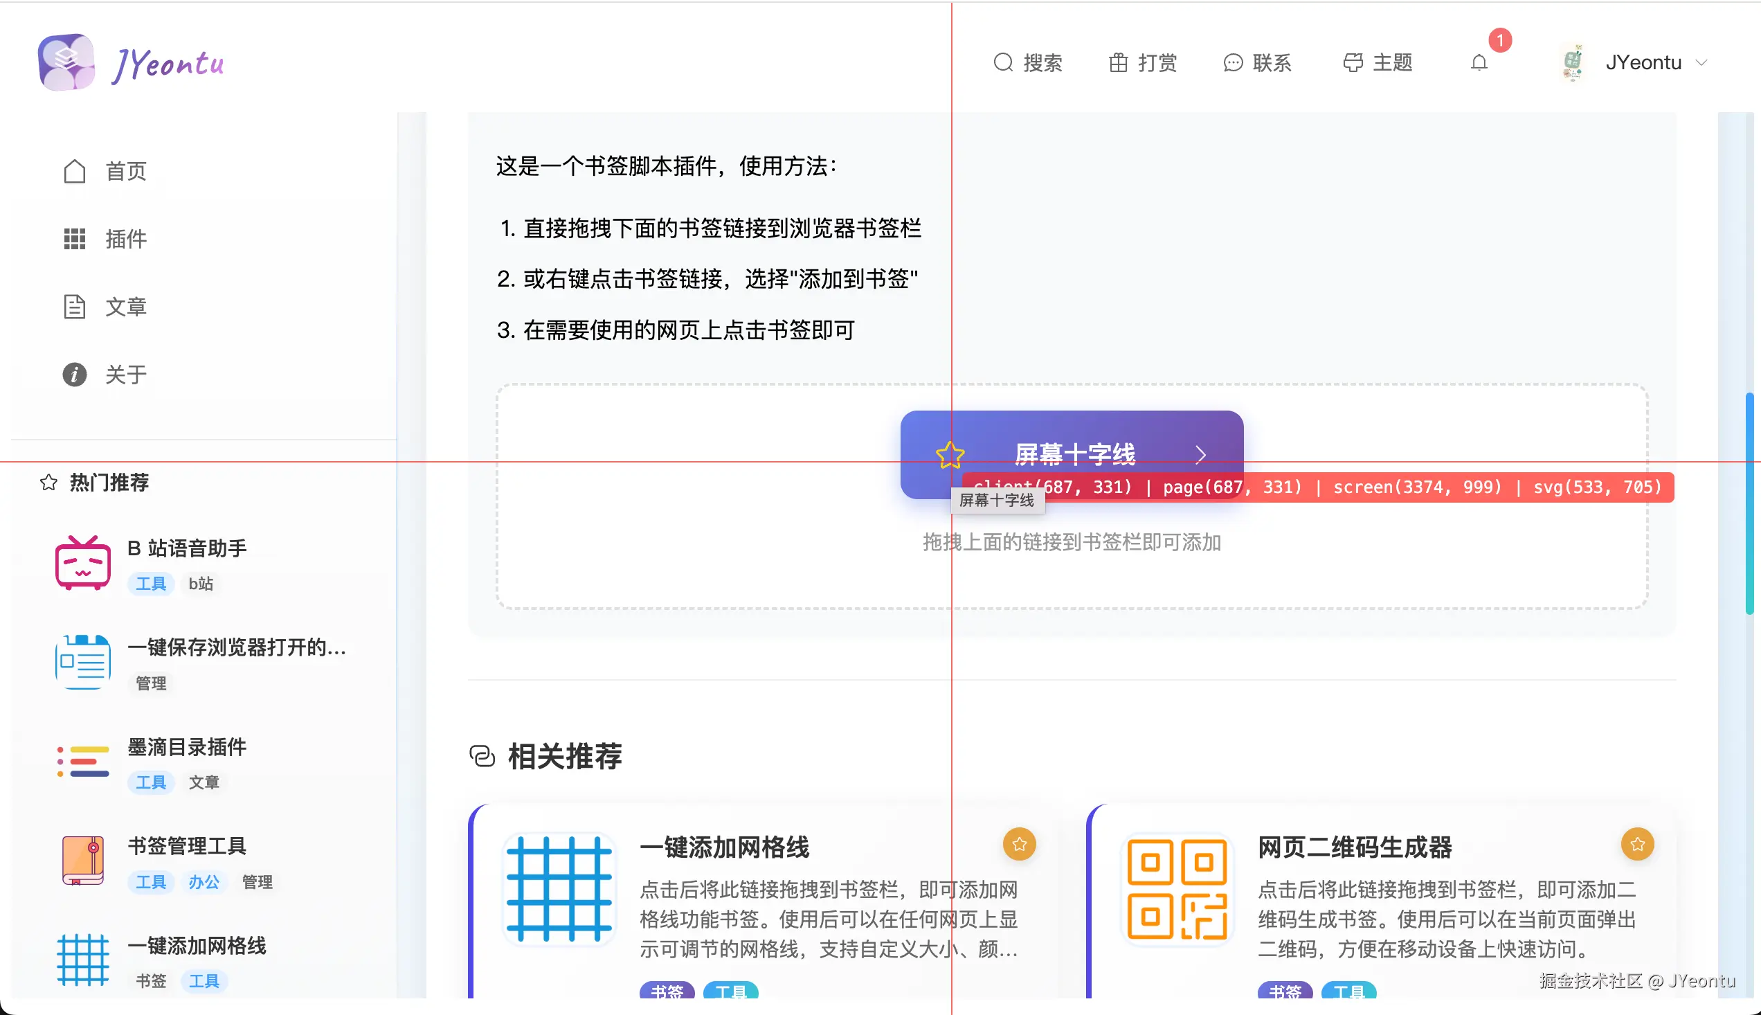Click the save-tabs plugin icon in sidebar

pos(83,663)
